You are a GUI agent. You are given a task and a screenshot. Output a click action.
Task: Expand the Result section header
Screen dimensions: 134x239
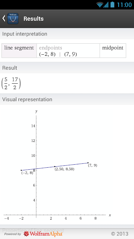click(67, 68)
